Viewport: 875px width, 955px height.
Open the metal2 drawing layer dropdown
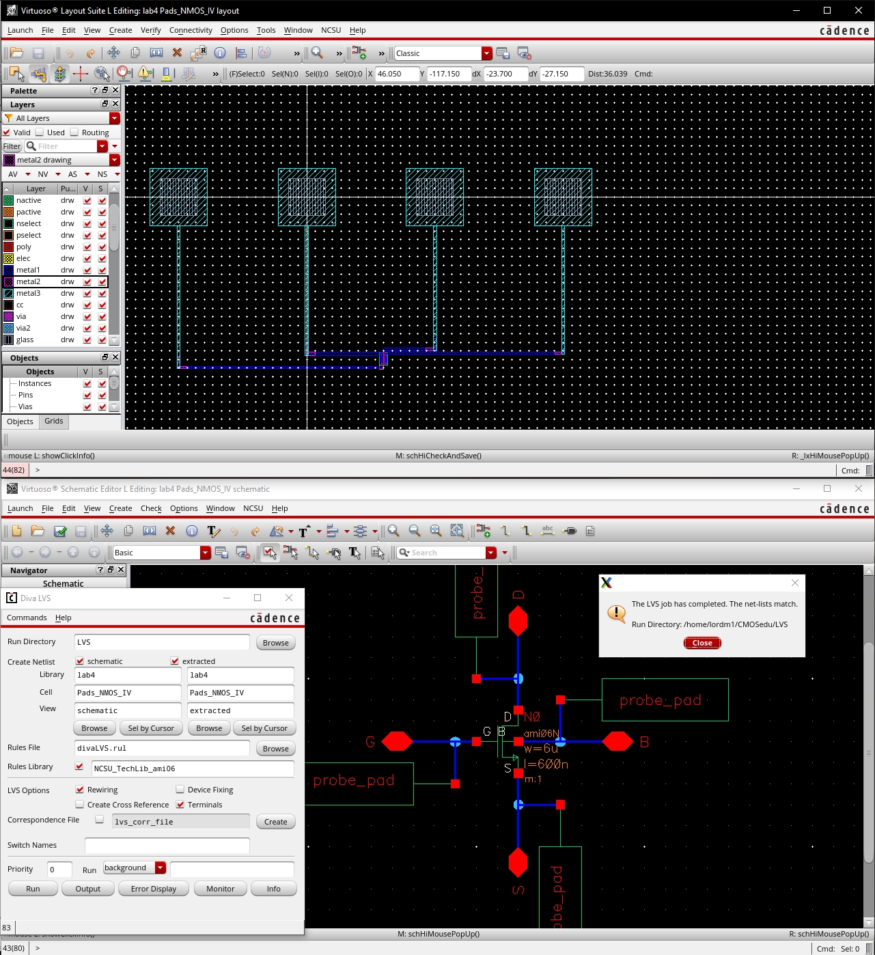click(x=114, y=160)
